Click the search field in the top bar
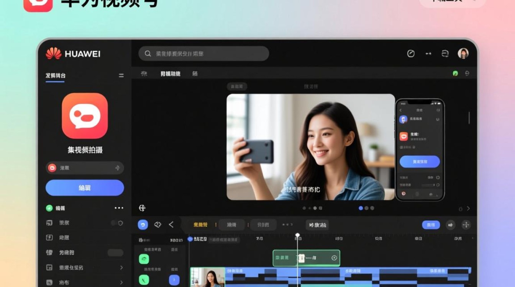Viewport: 515px width, 287px height. pos(203,54)
